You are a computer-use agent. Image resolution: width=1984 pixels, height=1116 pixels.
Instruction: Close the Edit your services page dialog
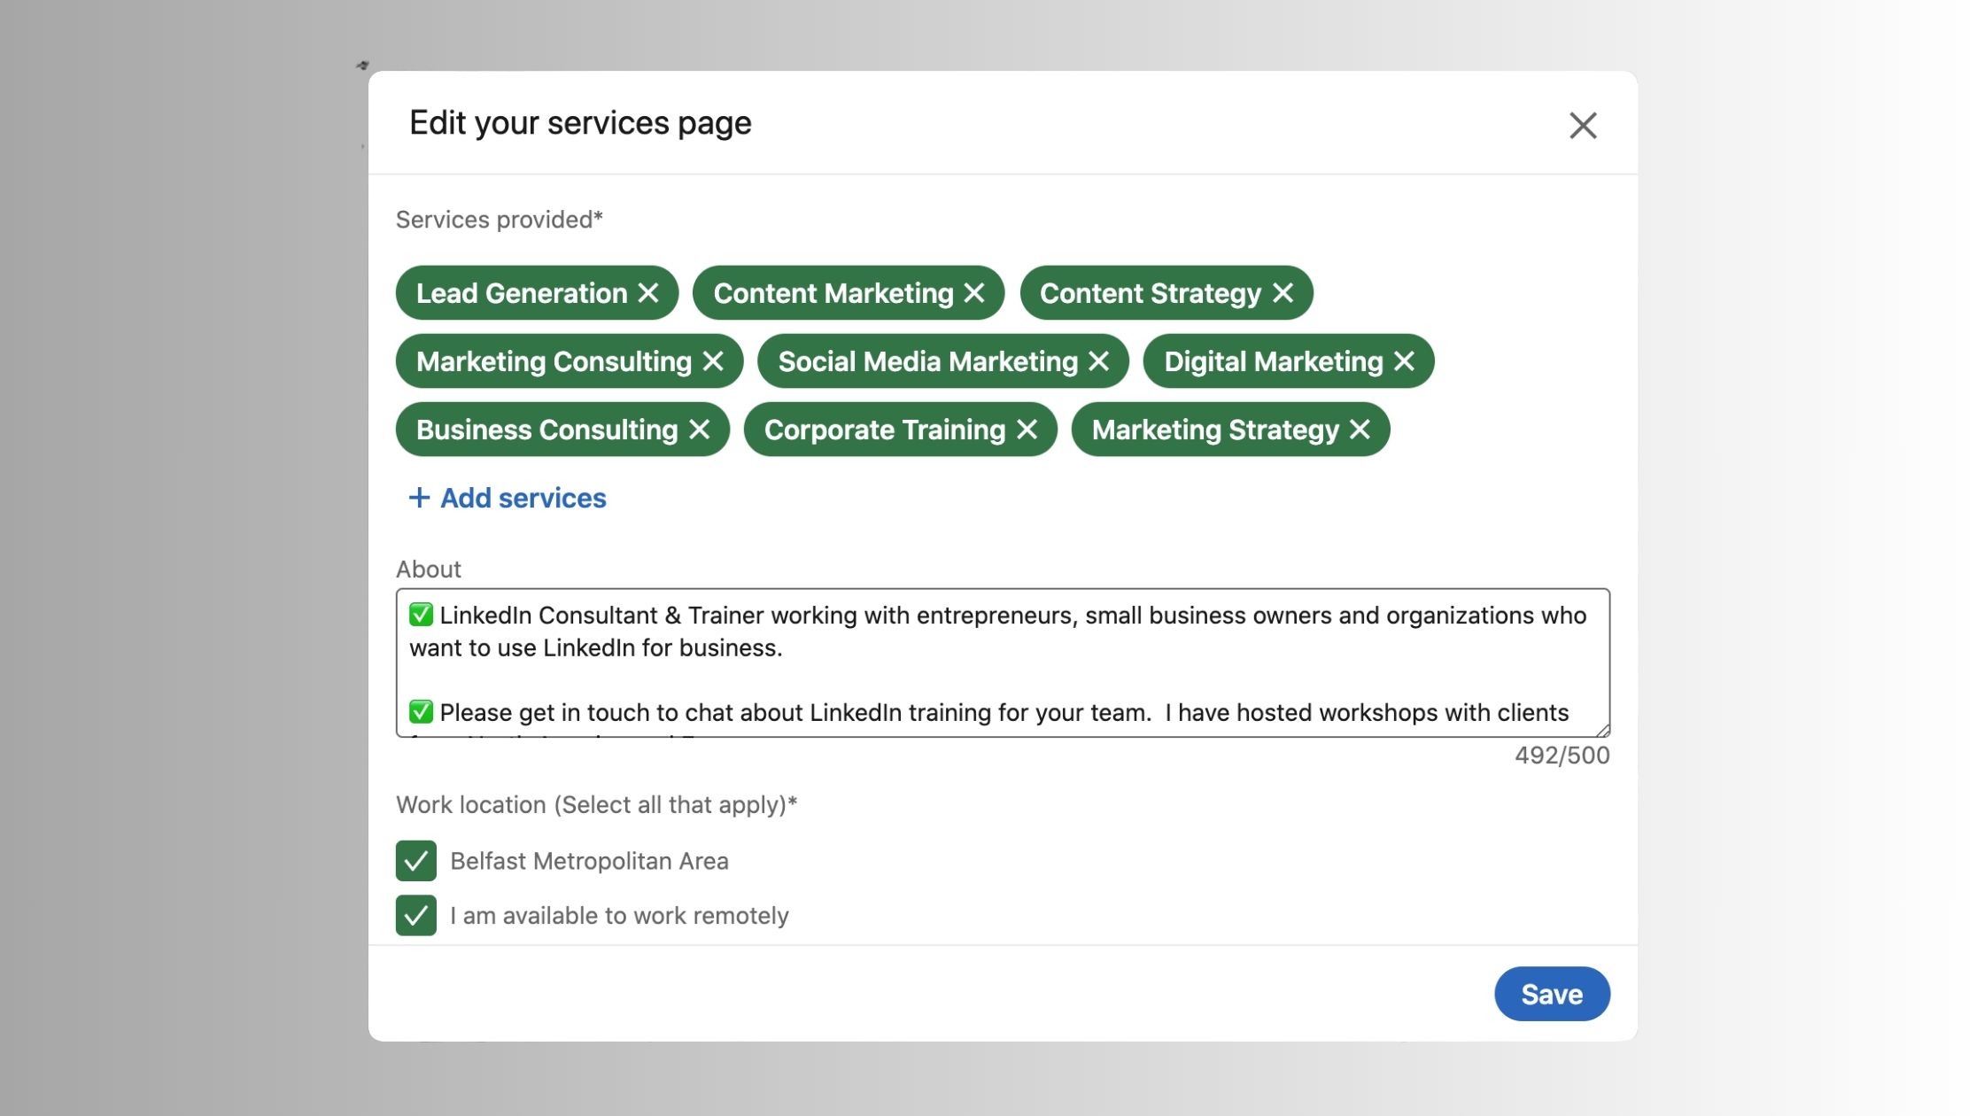click(1583, 125)
